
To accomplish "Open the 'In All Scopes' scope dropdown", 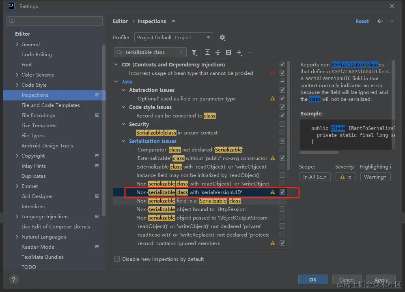I will click(x=315, y=177).
